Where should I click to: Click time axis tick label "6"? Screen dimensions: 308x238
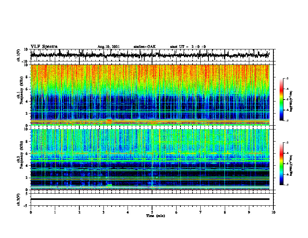[176, 212]
